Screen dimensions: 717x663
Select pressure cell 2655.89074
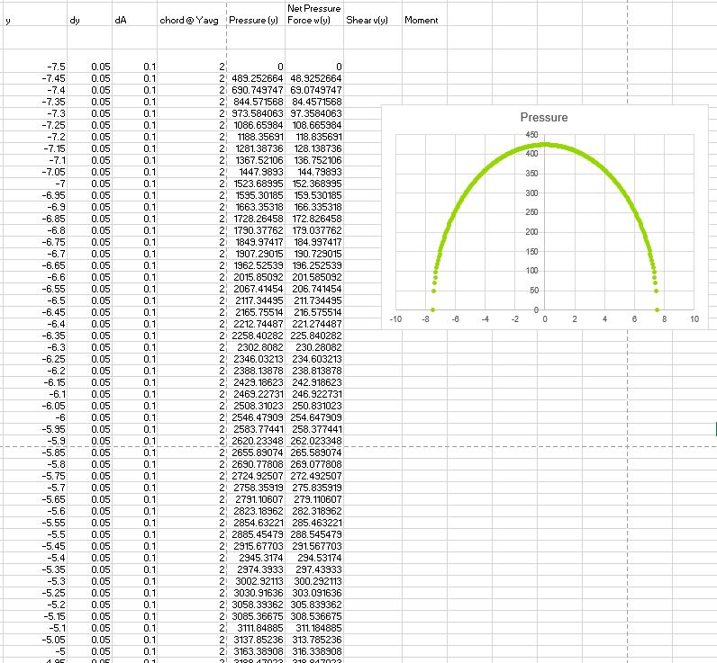coord(256,453)
